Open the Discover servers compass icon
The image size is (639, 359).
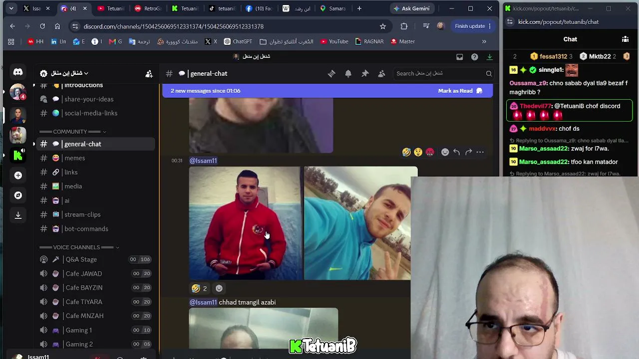[x=18, y=195]
